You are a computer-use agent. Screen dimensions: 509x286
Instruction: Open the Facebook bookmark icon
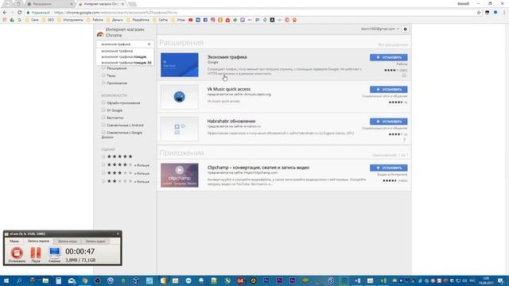coord(205,20)
